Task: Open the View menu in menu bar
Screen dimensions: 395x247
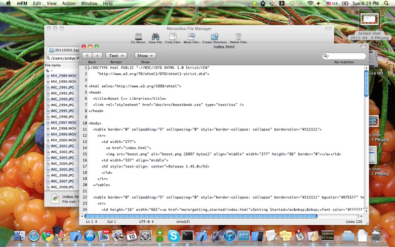Action: pos(51,3)
